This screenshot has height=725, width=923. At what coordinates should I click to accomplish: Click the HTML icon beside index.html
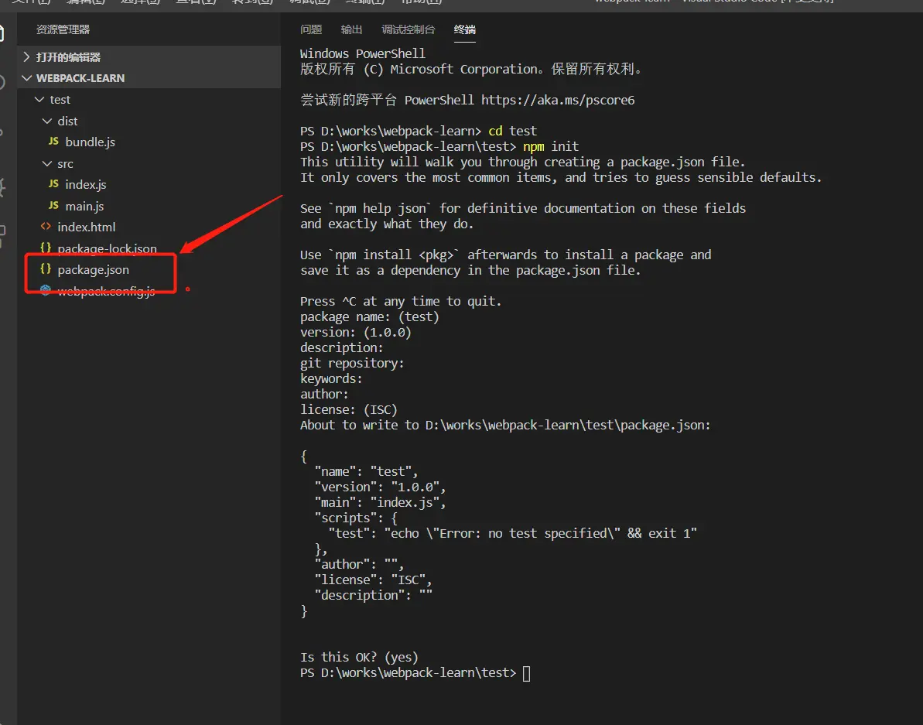coord(46,227)
